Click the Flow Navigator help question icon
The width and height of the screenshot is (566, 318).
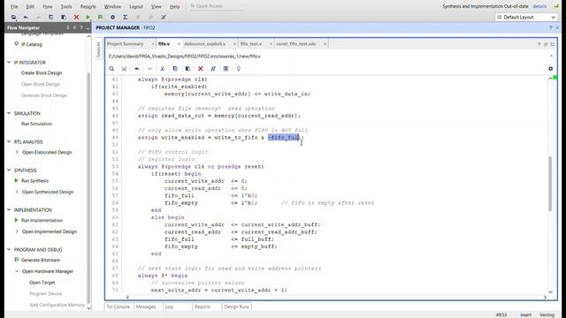pos(81,27)
